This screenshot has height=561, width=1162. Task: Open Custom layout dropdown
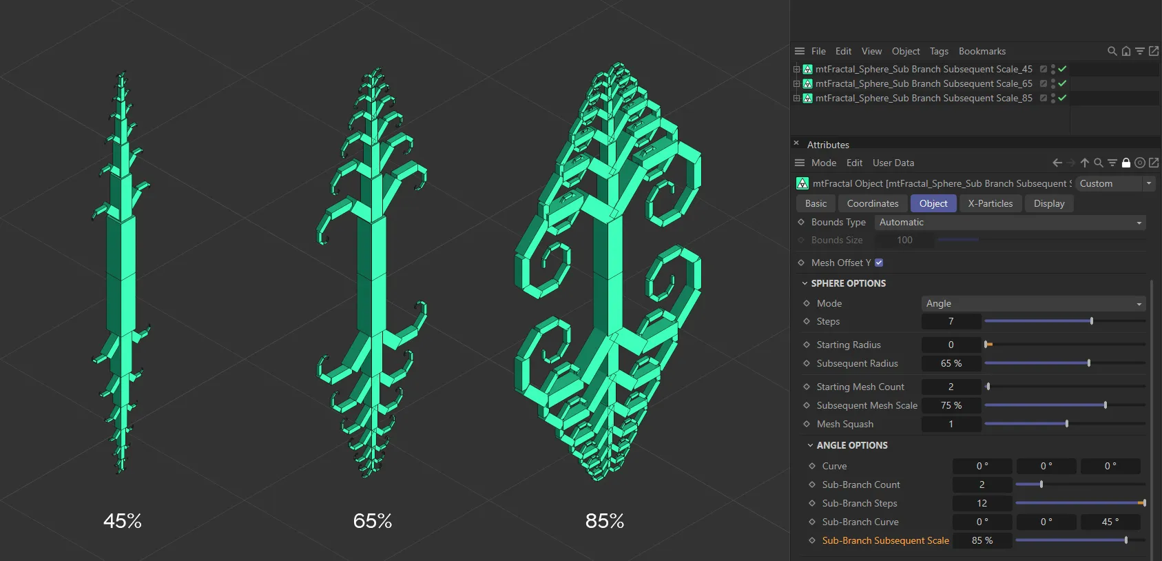pyautogui.click(x=1114, y=183)
